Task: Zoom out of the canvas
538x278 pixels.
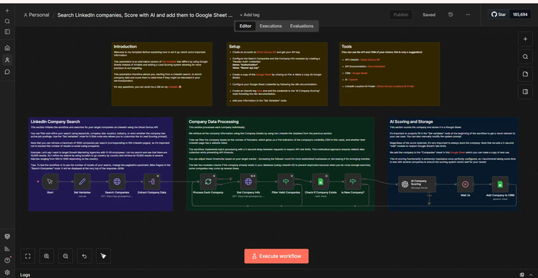Action: pyautogui.click(x=66, y=256)
